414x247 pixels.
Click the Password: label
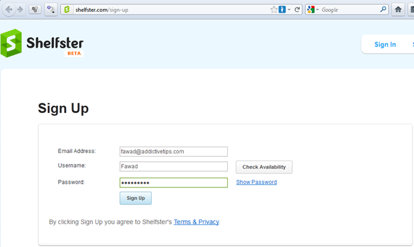[x=71, y=182]
